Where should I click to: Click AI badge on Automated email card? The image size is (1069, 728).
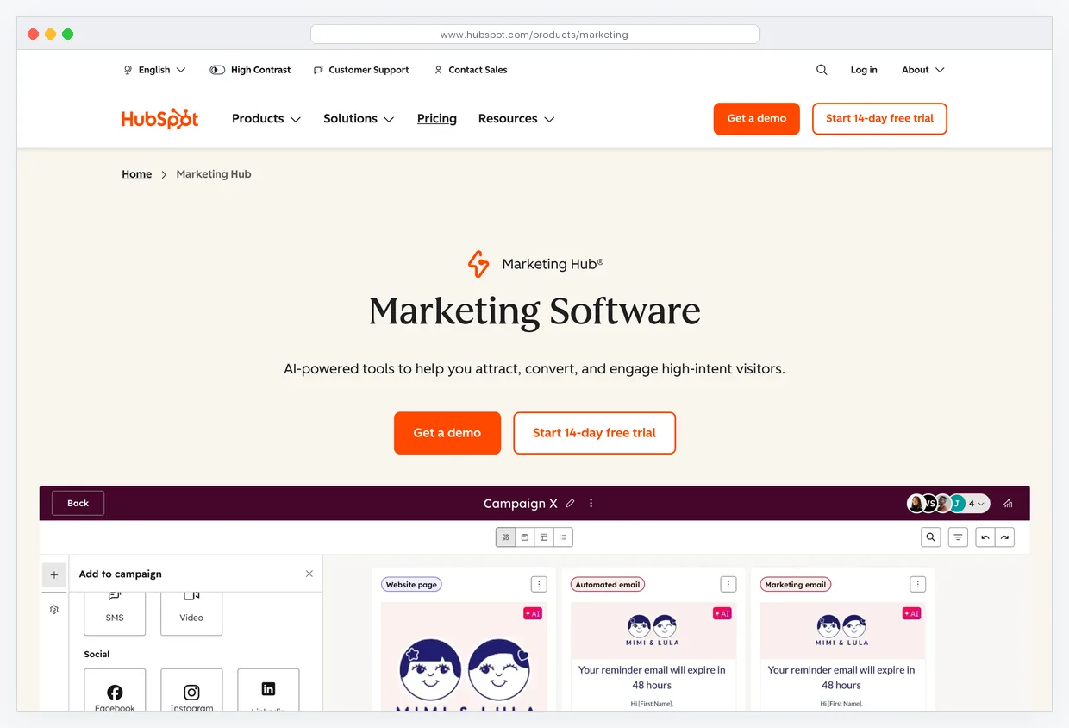[722, 613]
